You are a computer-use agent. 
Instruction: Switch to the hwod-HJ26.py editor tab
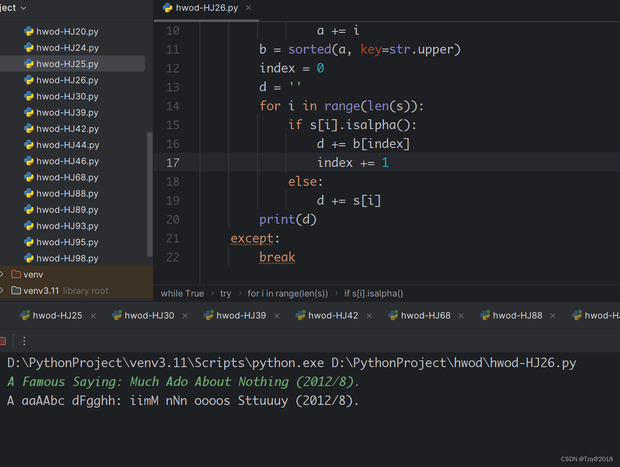tap(207, 8)
